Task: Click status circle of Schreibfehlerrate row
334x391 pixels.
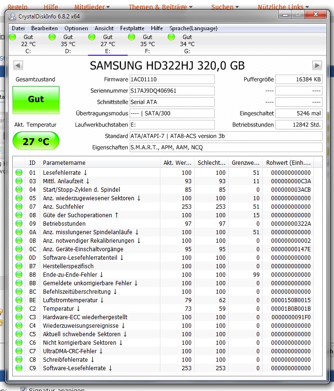Action: pyautogui.click(x=19, y=359)
